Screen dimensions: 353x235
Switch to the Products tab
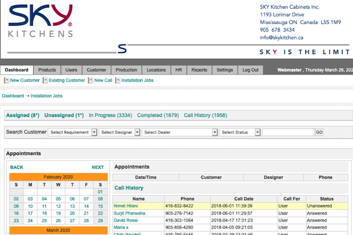[47, 70]
